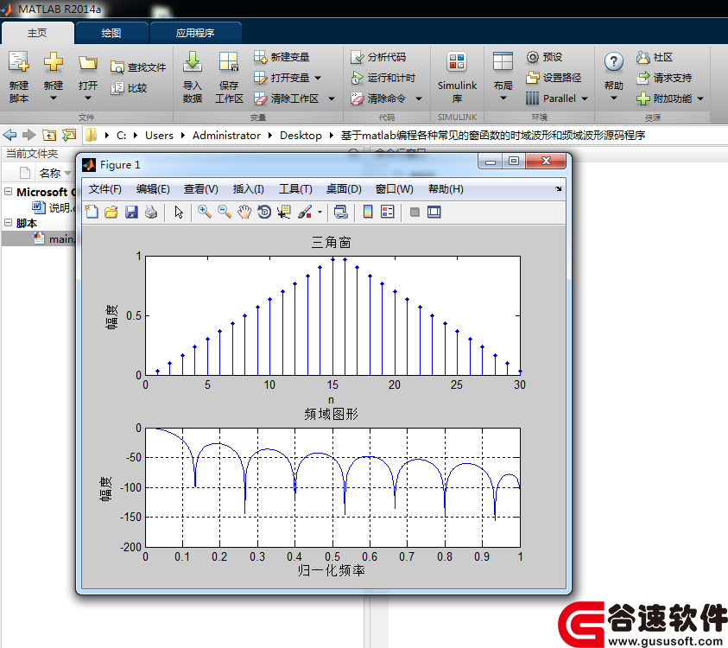Click the New Variable (新建变量) icon
This screenshot has width=728, height=648.
[x=260, y=57]
